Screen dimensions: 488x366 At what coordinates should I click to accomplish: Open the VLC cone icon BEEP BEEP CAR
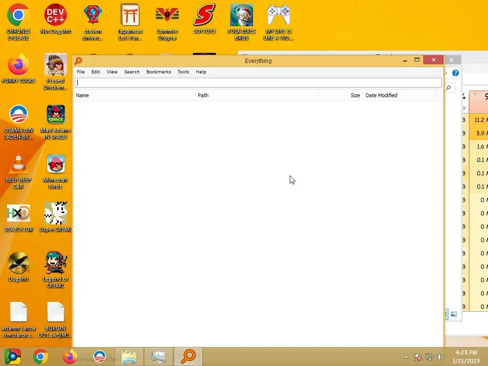click(x=18, y=171)
